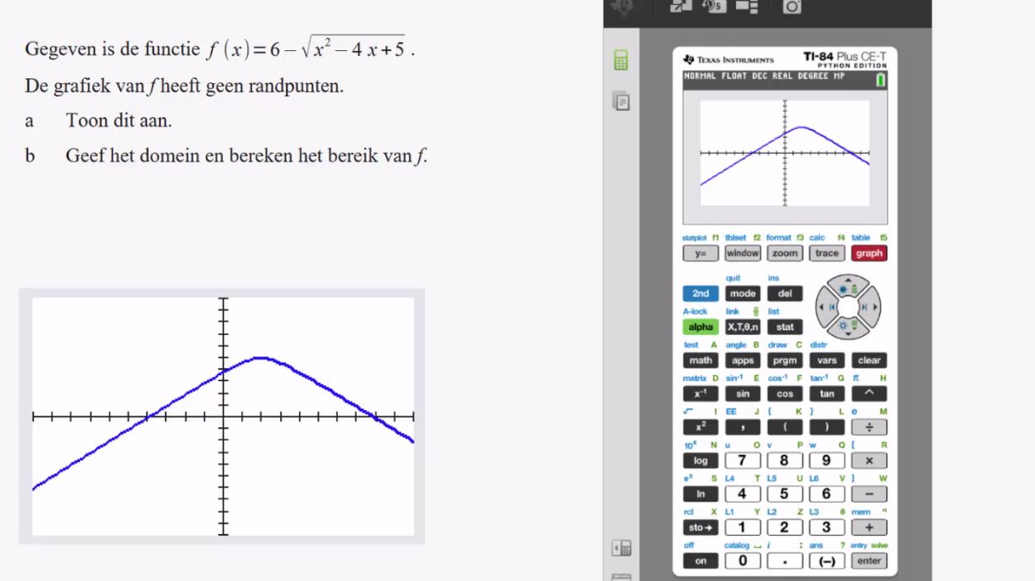Click the calculator graph display screen
The width and height of the screenshot is (1035, 581).
[785, 154]
